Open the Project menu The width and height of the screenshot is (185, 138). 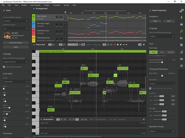click(x=47, y=5)
